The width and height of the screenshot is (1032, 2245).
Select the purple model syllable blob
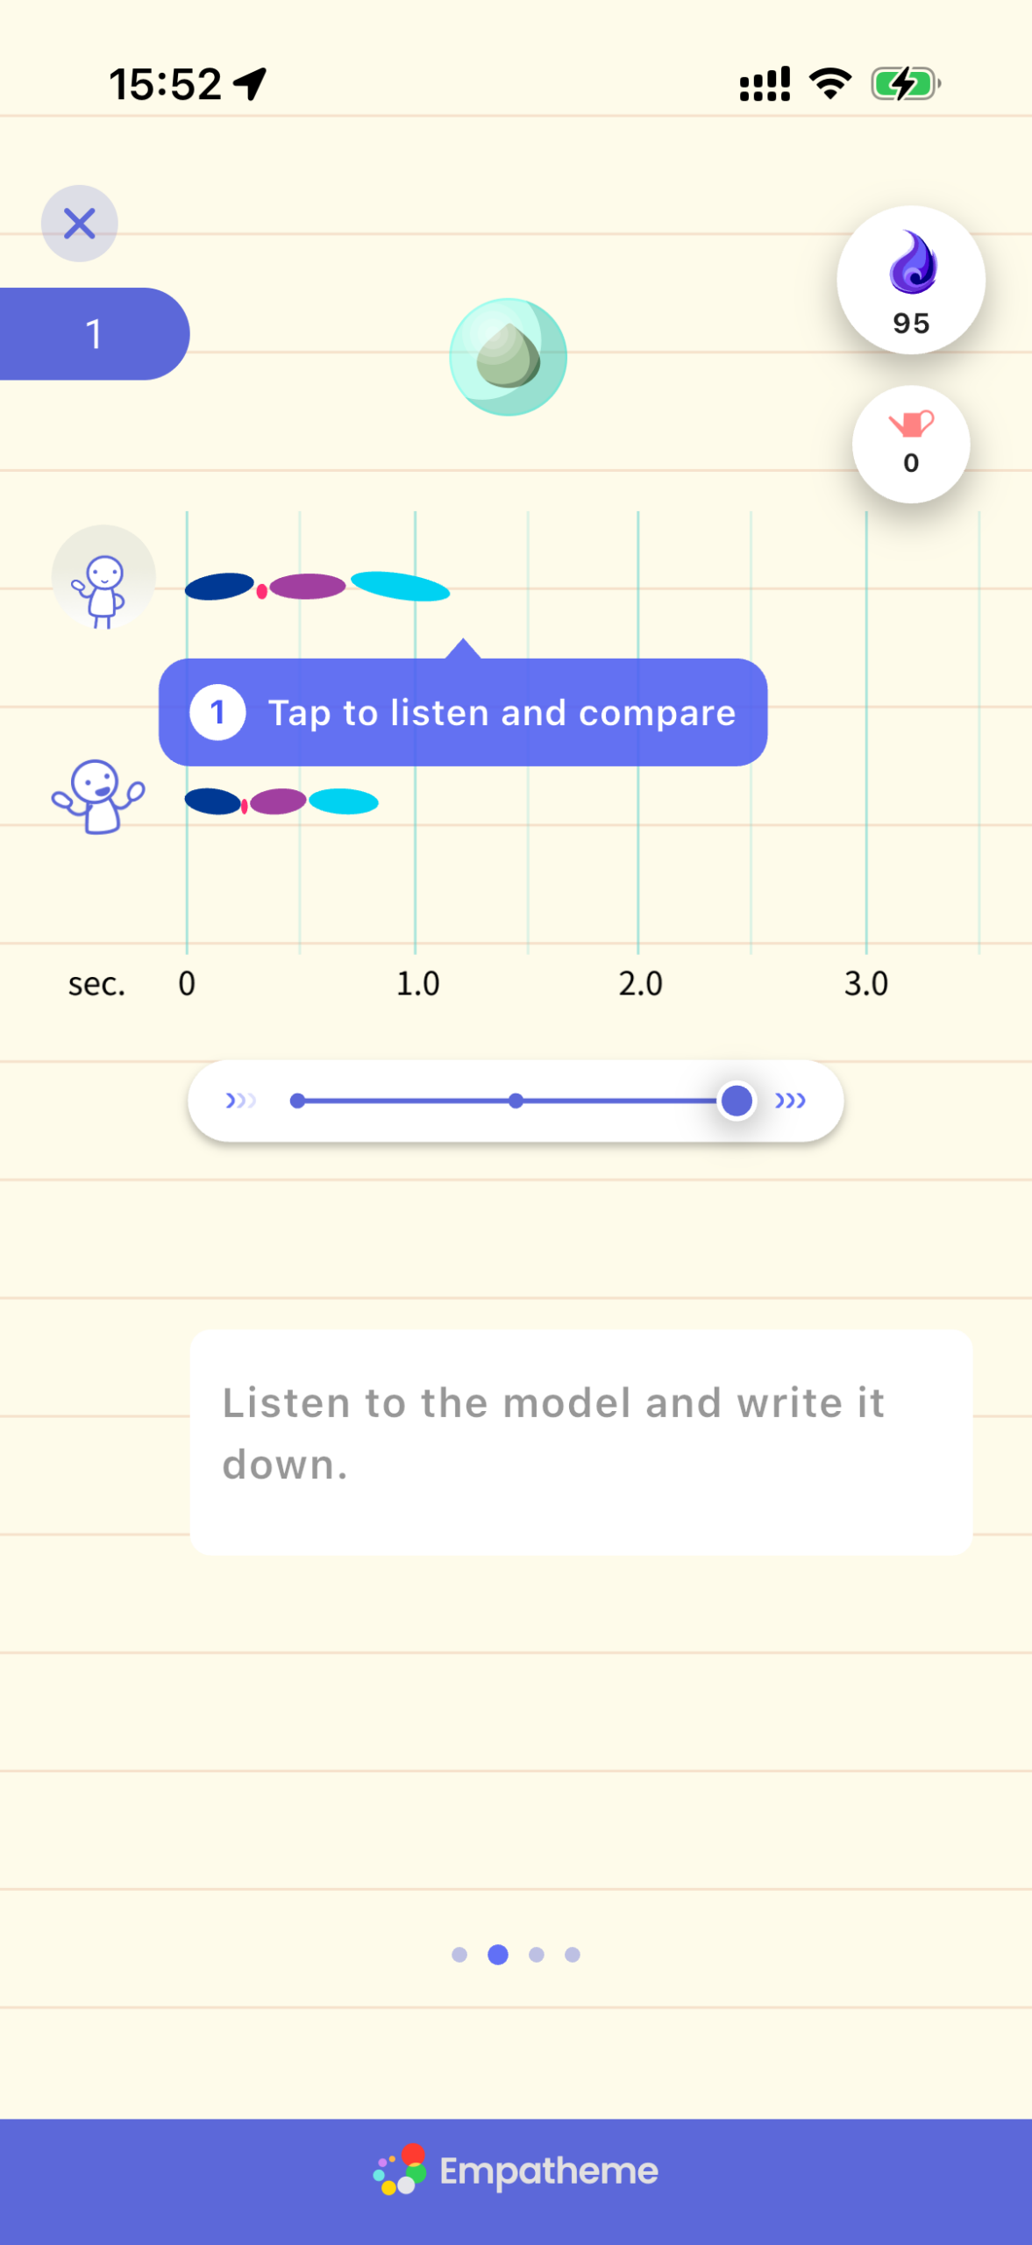pos(307,586)
